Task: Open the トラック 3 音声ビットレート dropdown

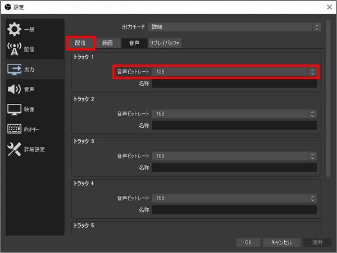Action: (234, 156)
